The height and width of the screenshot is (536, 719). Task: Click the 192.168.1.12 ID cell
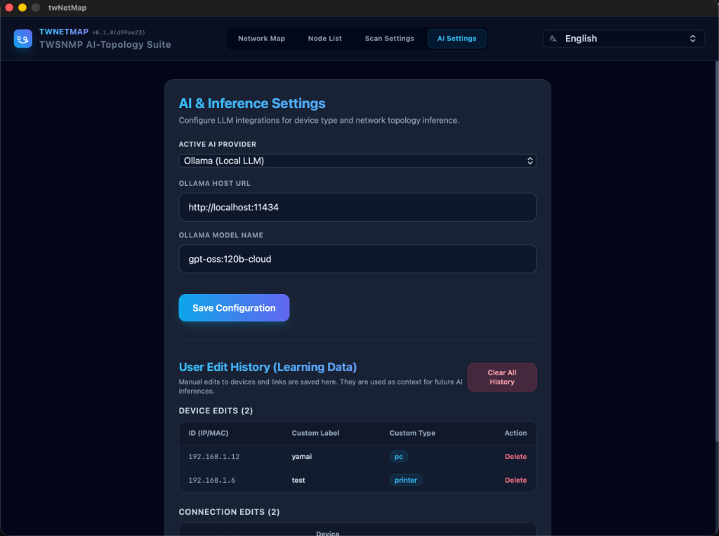coord(213,456)
